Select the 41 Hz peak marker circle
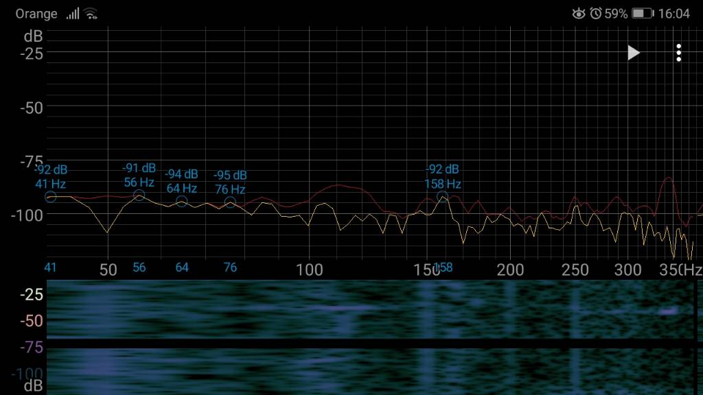 [51, 197]
